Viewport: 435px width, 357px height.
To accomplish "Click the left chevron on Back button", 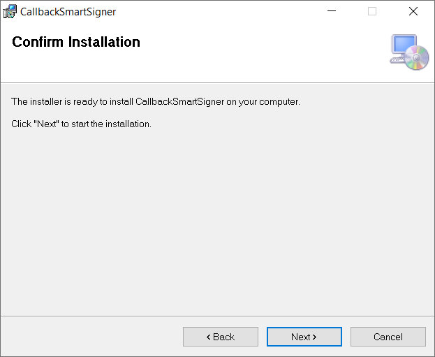I will coord(208,337).
